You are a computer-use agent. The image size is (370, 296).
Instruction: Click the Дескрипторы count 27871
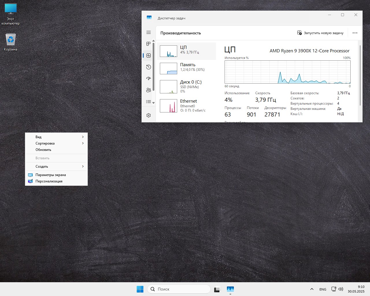(x=272, y=114)
